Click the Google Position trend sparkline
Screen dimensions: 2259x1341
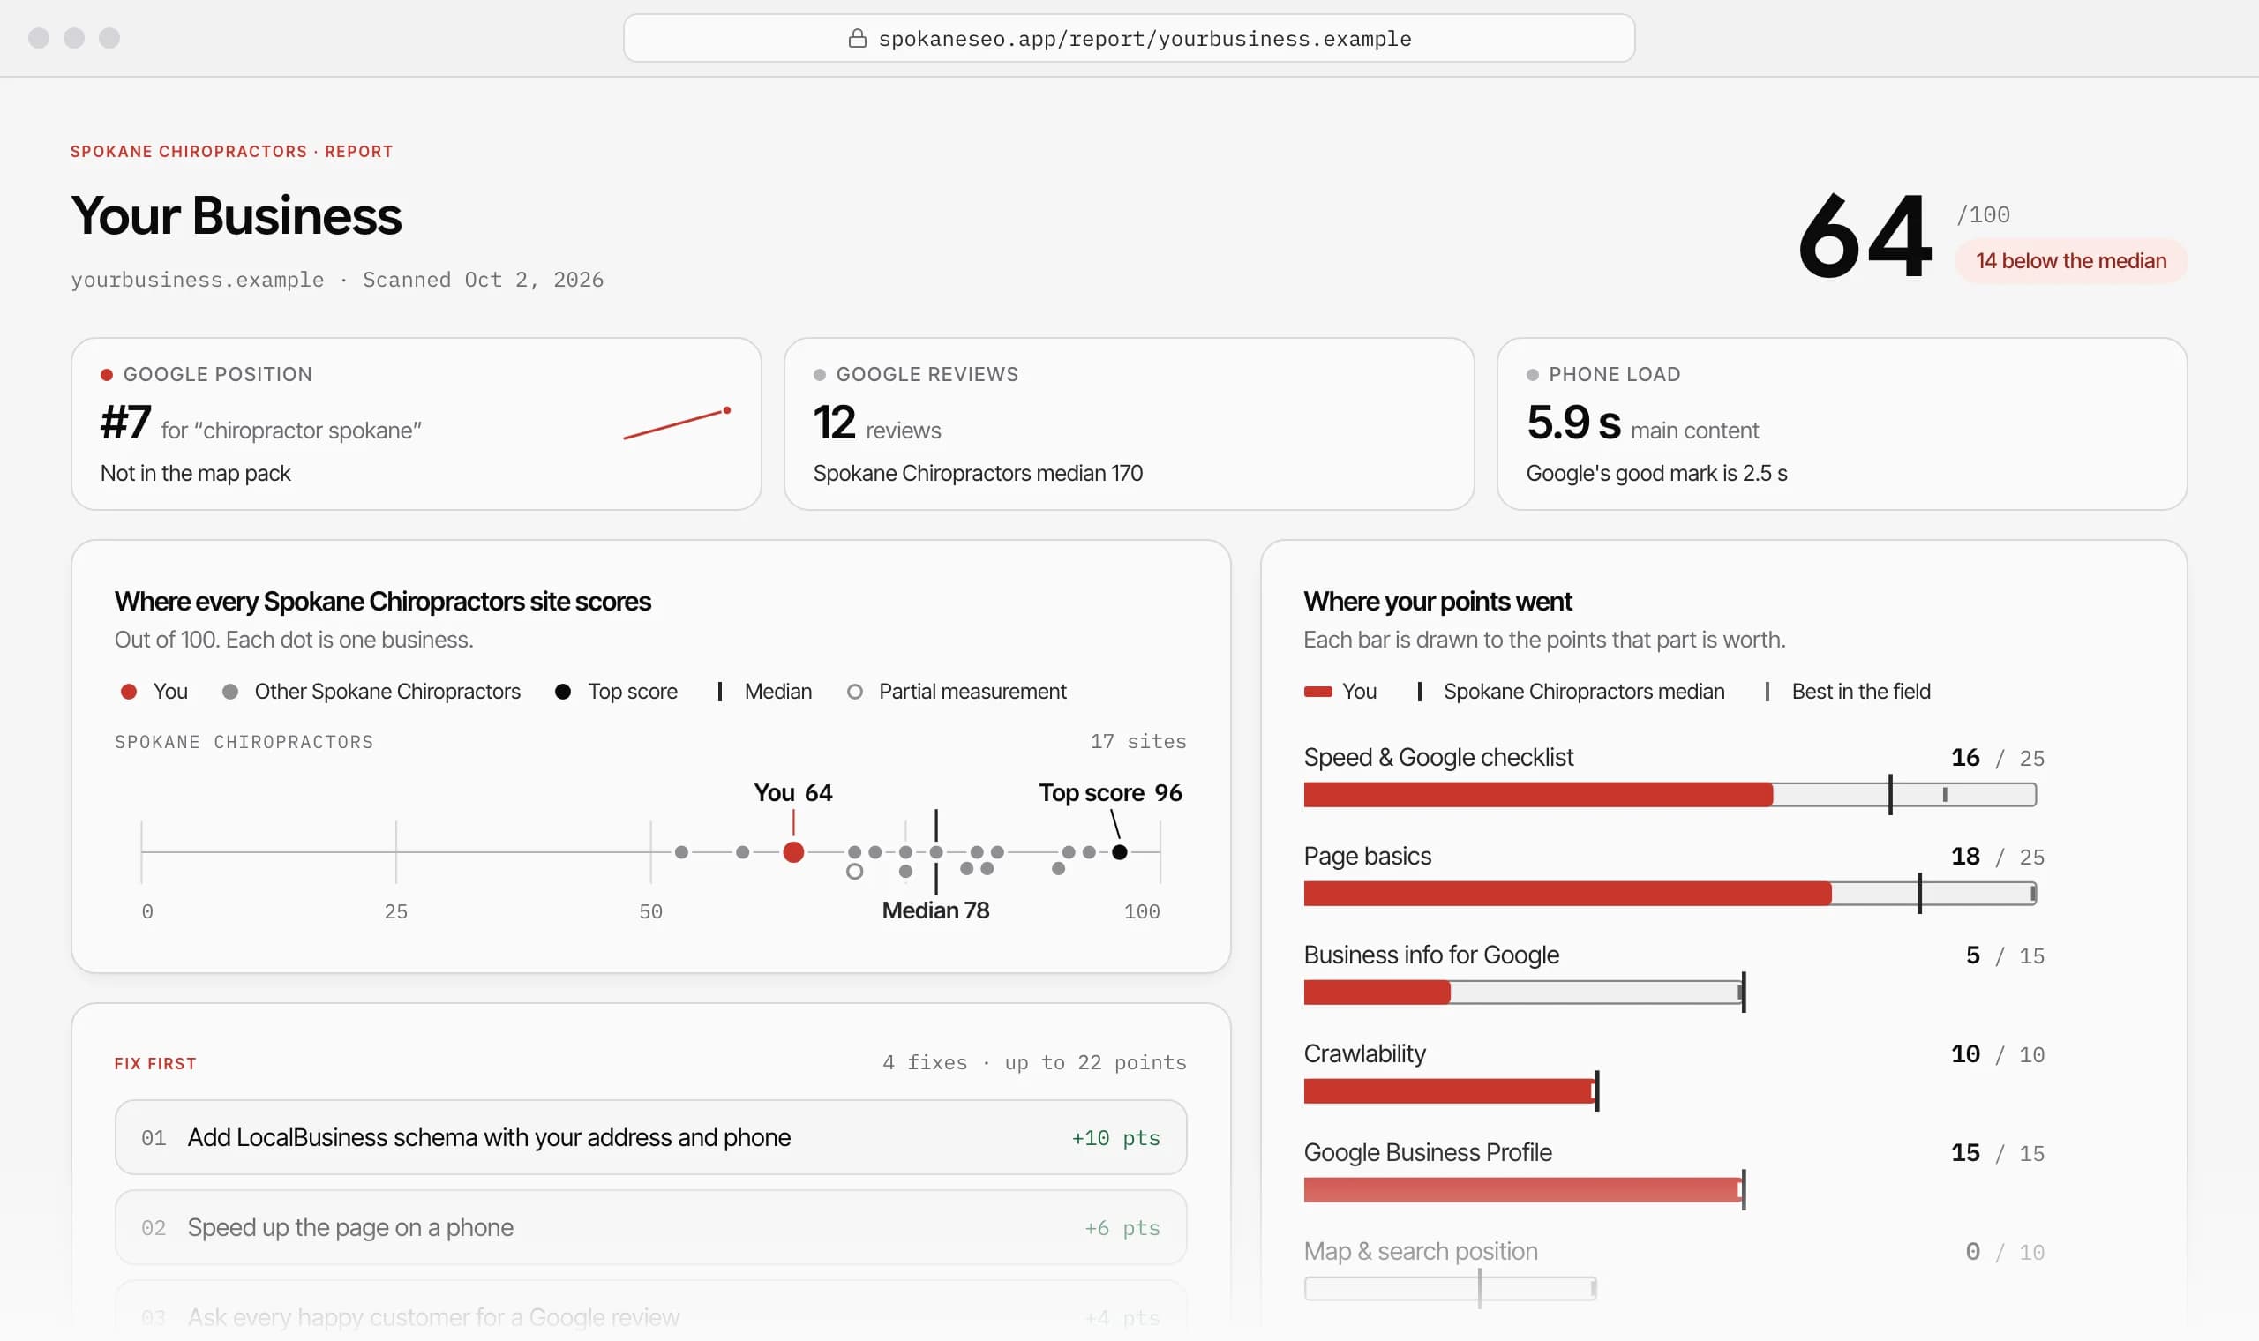point(677,423)
